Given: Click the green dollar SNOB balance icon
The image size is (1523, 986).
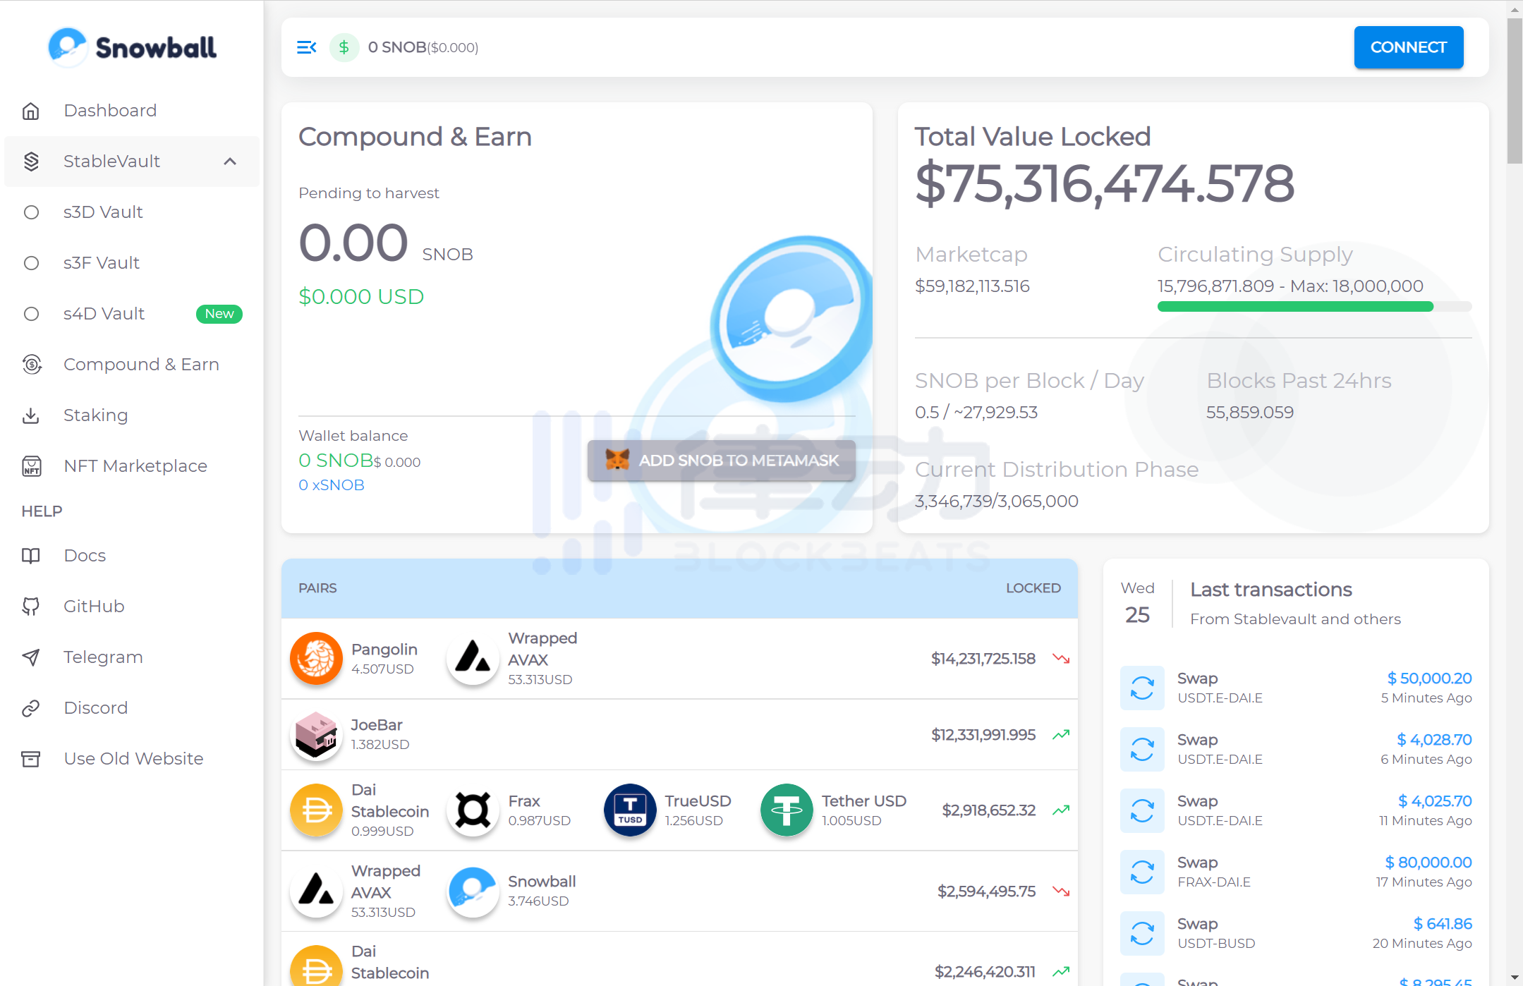Looking at the screenshot, I should (344, 47).
